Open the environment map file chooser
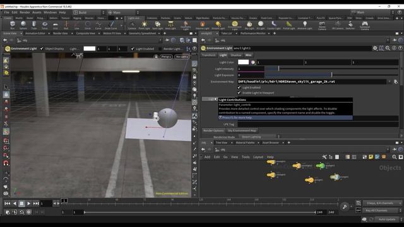Image resolution: width=404 pixels, height=227 pixels. [396, 82]
